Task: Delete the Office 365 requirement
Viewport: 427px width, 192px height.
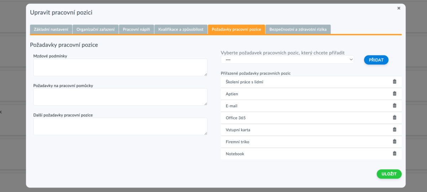Action: tap(394, 117)
